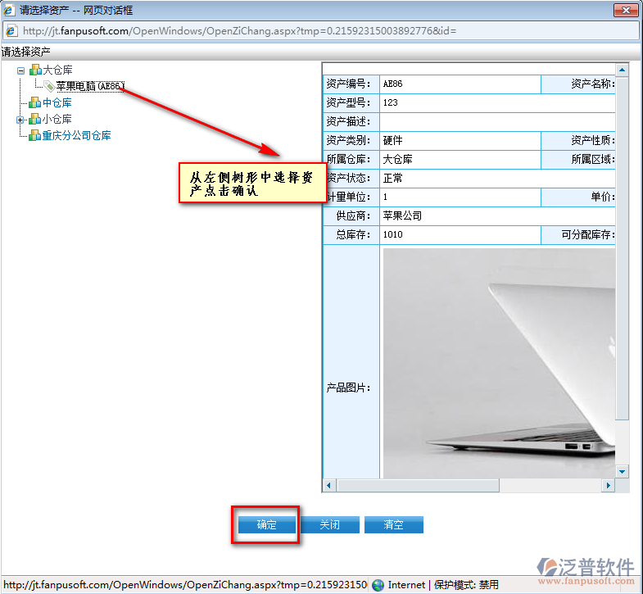Click the 重庆分公司仓库 folder icon

[x=35, y=135]
